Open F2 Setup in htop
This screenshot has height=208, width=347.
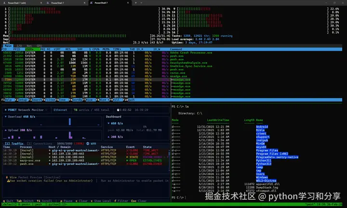(21, 100)
